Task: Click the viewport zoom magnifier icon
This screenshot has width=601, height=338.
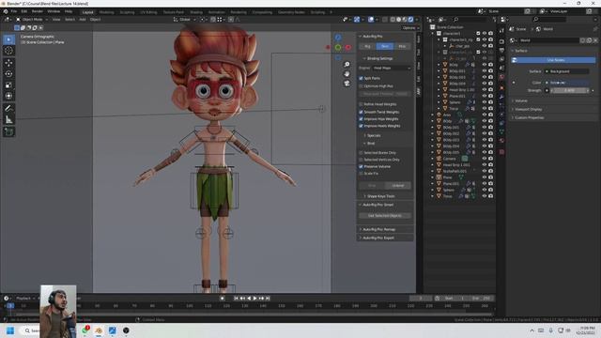Action: 347,65
